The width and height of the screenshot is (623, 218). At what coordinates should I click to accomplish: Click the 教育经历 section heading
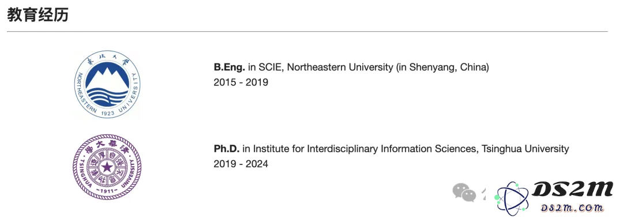pyautogui.click(x=37, y=14)
